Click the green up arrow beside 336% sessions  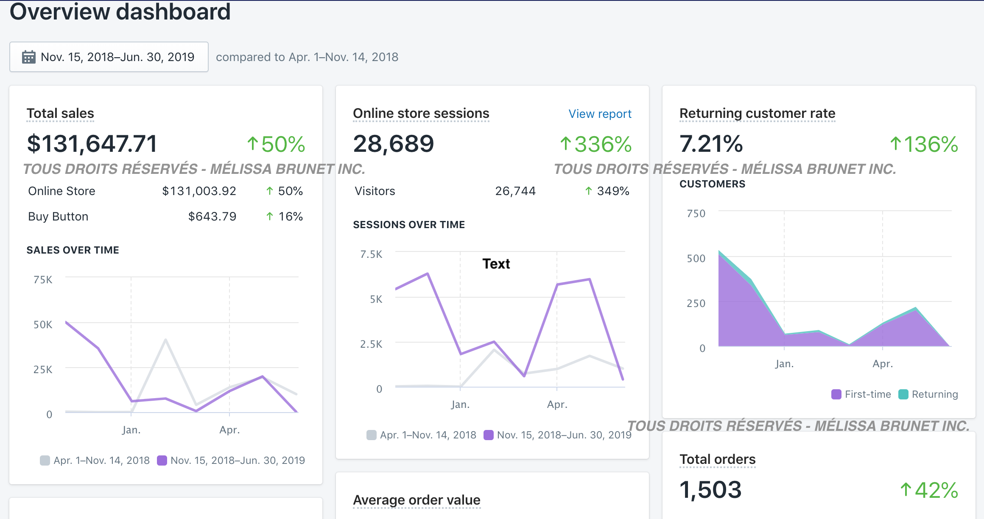click(565, 144)
